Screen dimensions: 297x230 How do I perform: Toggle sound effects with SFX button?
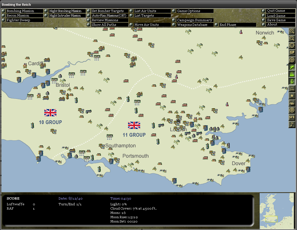(292, 117)
